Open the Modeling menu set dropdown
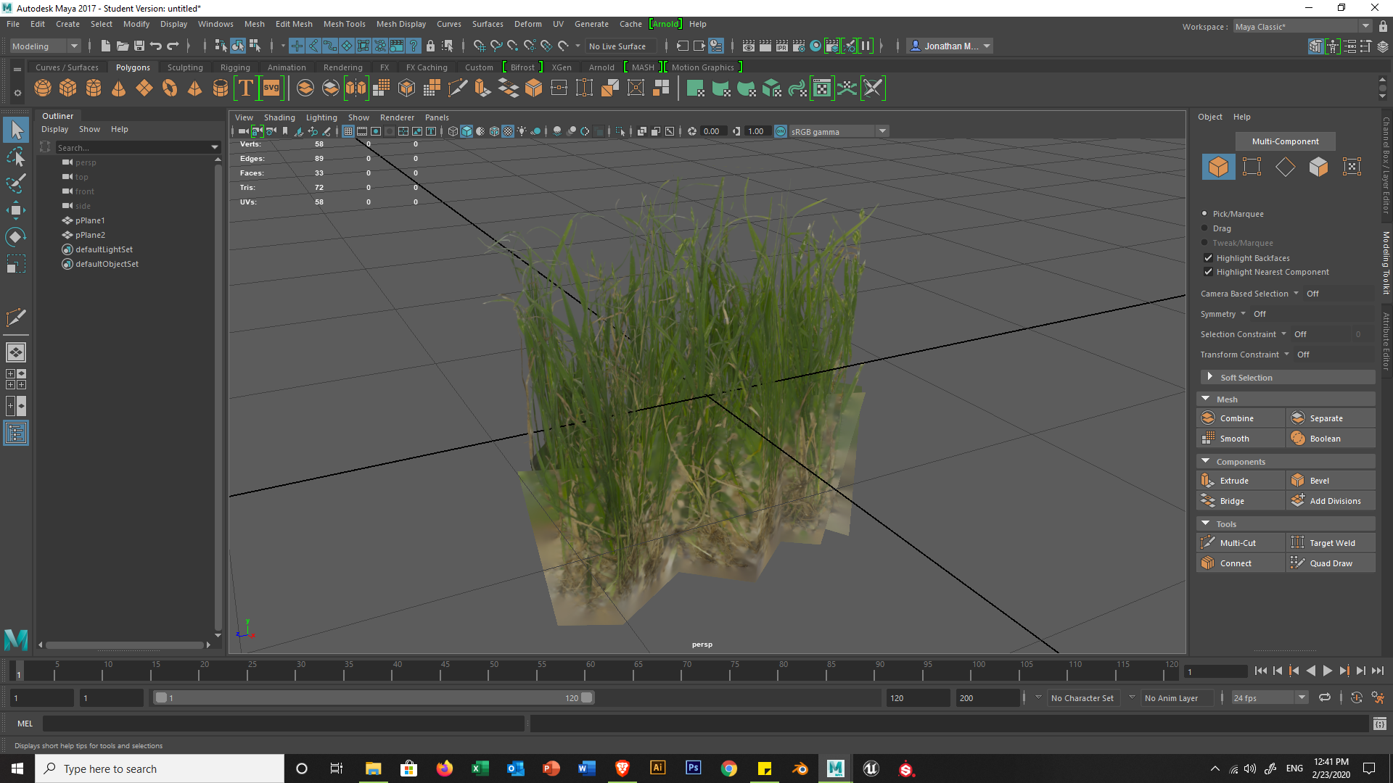The image size is (1393, 783). pos(45,46)
